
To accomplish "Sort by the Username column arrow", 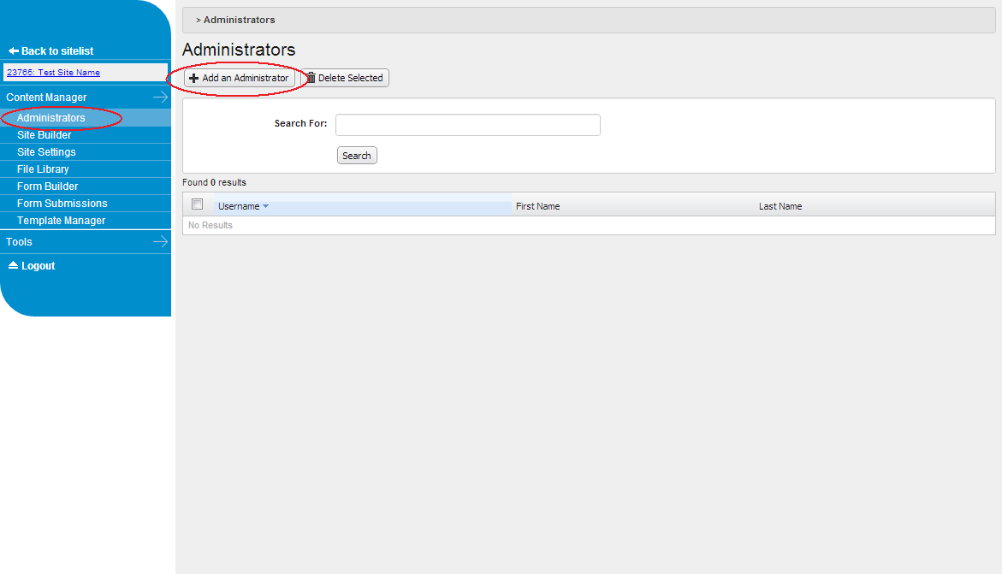I will click(x=265, y=207).
